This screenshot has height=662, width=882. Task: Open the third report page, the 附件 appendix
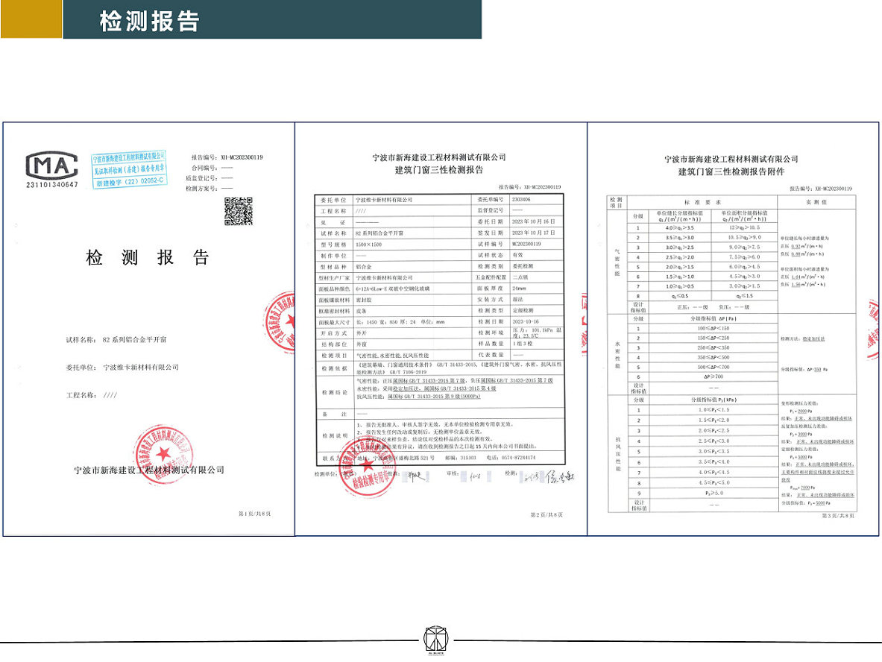(733, 329)
